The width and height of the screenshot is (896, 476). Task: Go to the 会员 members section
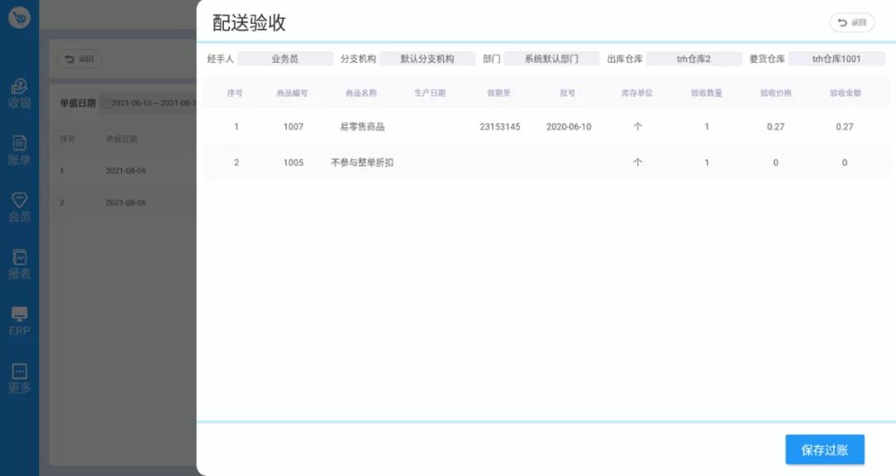point(19,206)
